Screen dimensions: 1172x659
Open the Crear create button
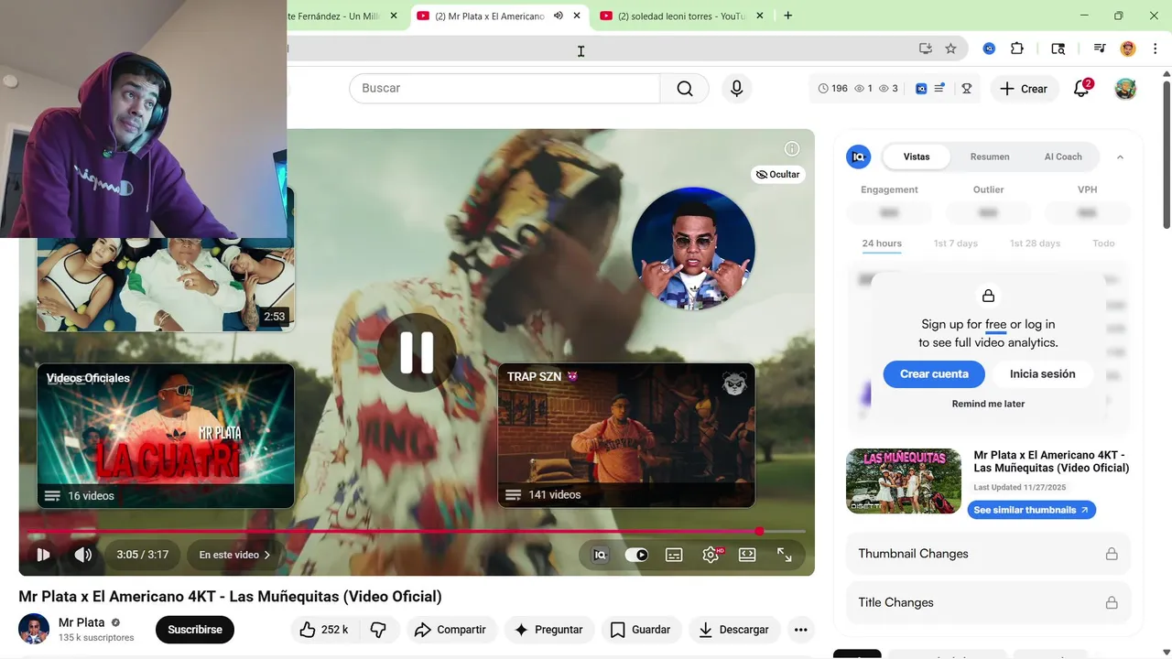(x=1024, y=89)
